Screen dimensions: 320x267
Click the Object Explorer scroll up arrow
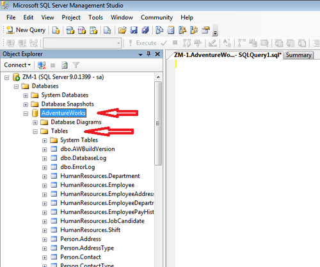[x=158, y=77]
